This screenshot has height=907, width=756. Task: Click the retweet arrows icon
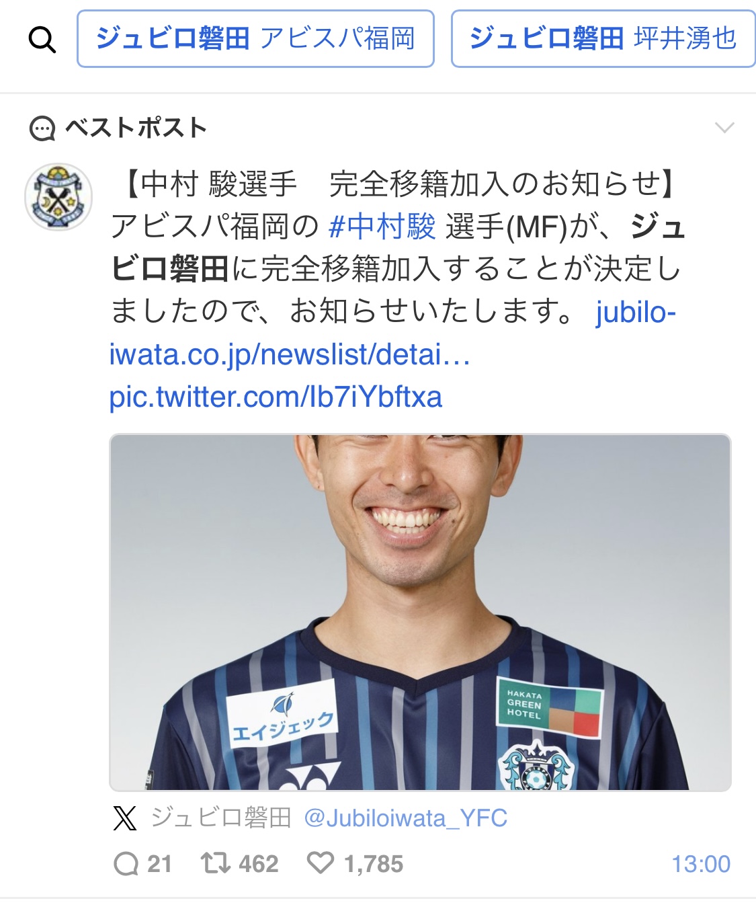[216, 863]
